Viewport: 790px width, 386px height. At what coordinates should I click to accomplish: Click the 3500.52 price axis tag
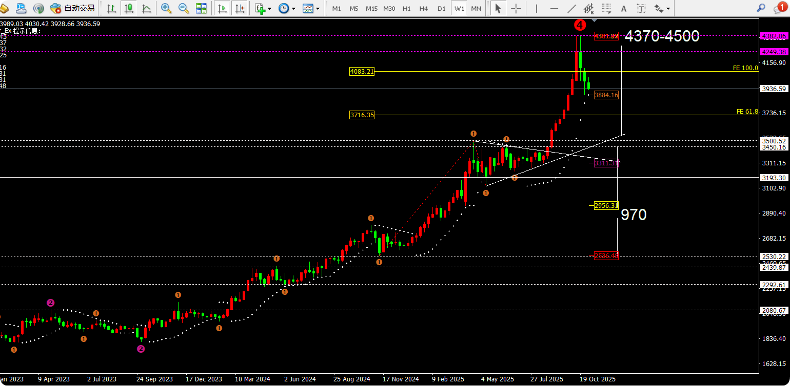[x=774, y=141]
